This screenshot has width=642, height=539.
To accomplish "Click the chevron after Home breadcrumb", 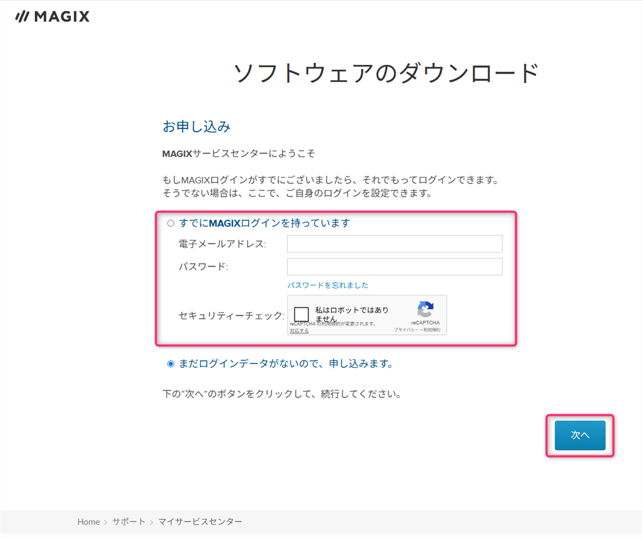I will click(x=106, y=522).
